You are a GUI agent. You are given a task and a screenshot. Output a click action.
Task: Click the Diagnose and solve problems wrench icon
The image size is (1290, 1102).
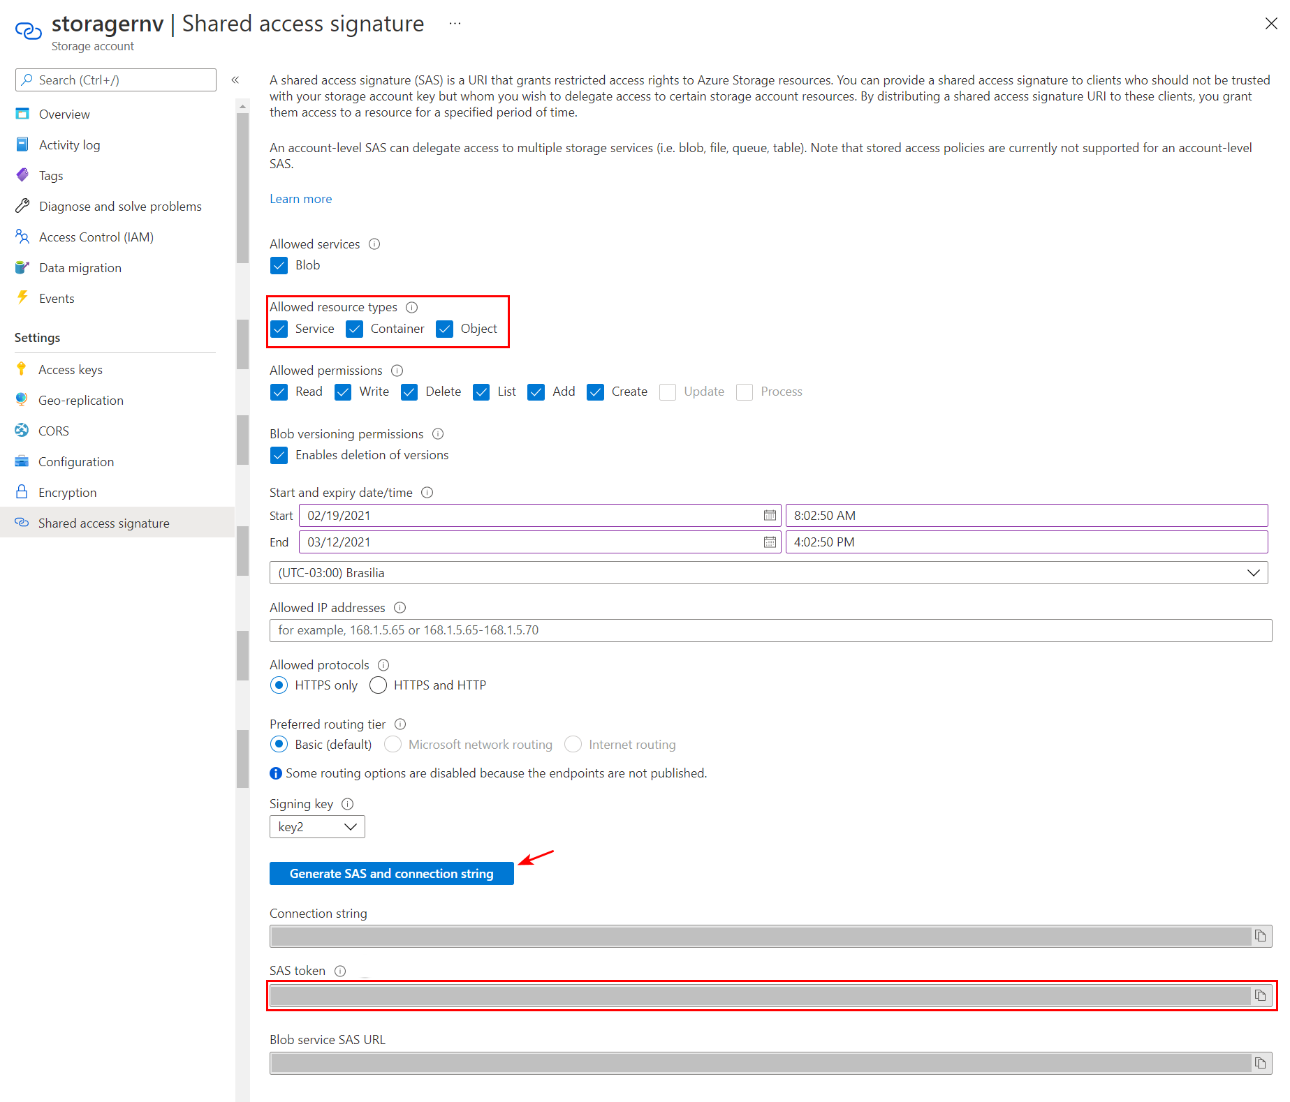[22, 206]
